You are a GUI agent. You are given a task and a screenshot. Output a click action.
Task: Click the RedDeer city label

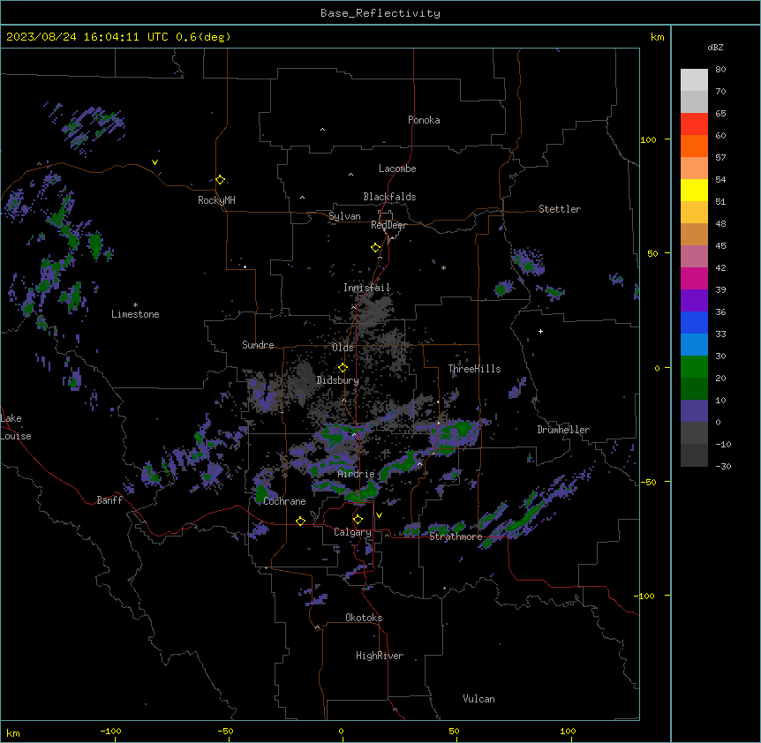388,225
